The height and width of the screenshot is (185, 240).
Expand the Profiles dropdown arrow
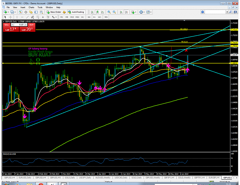click(x=15, y=12)
